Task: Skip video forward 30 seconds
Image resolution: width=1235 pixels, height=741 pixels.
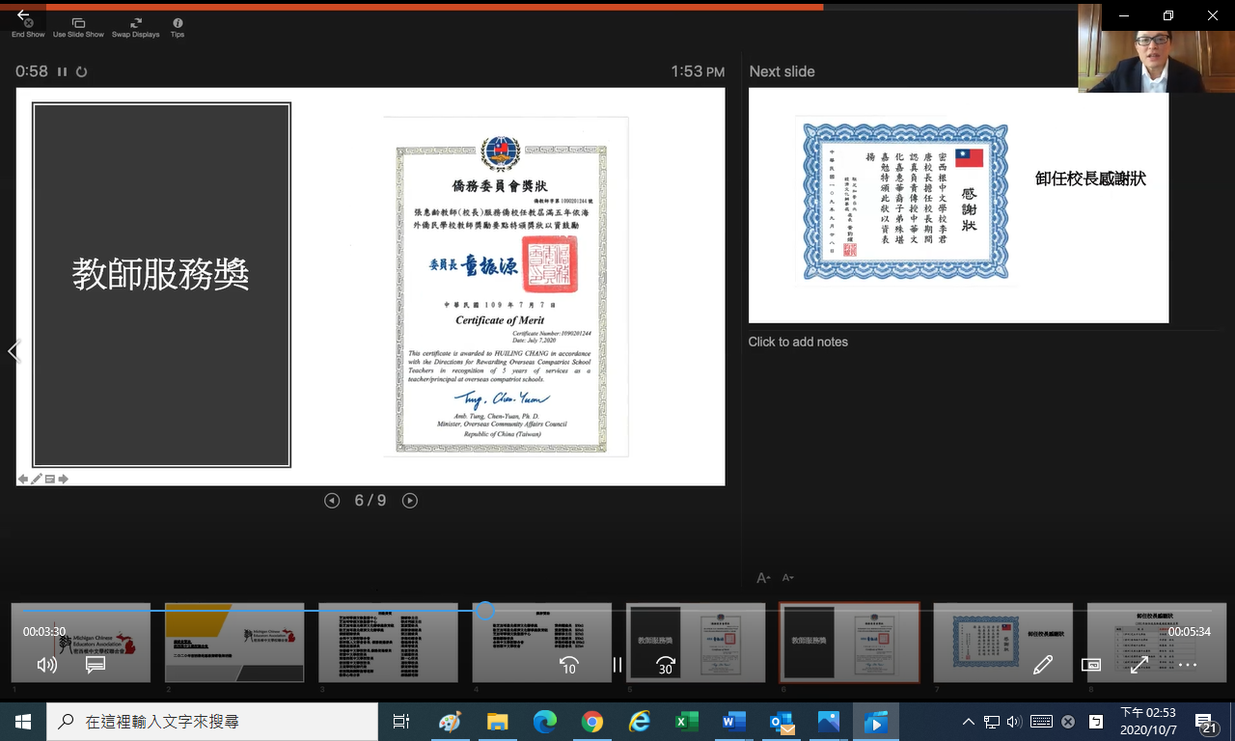Action: [x=666, y=665]
